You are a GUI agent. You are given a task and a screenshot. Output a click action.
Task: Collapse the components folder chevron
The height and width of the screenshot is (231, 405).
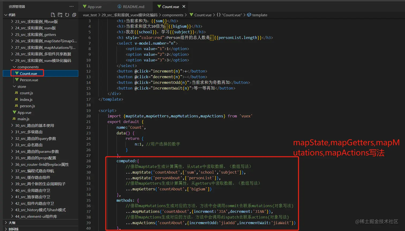pyautogui.click(x=14, y=67)
